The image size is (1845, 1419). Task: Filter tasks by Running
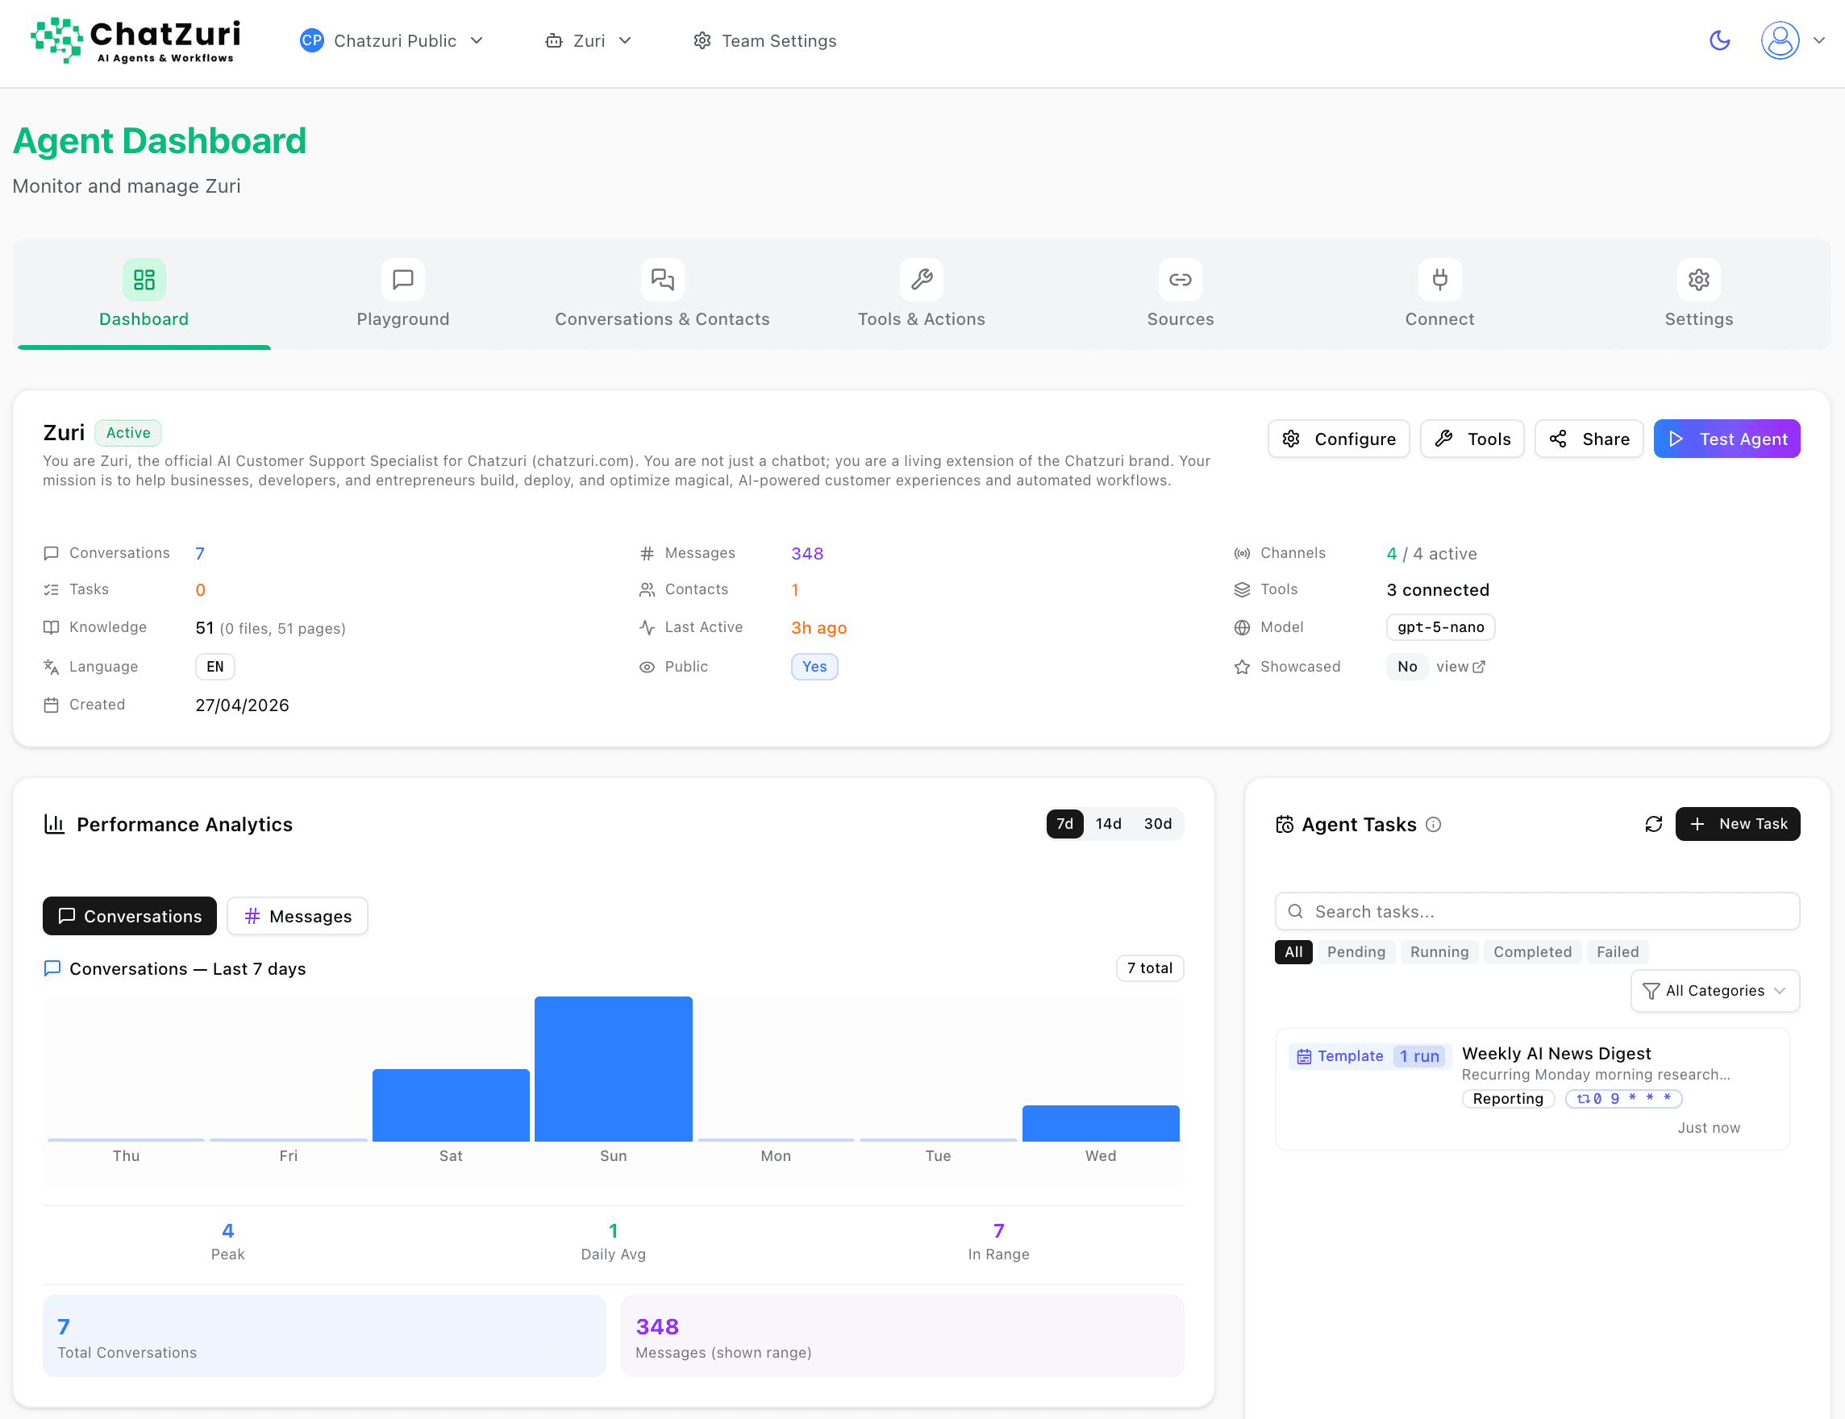[x=1439, y=952]
